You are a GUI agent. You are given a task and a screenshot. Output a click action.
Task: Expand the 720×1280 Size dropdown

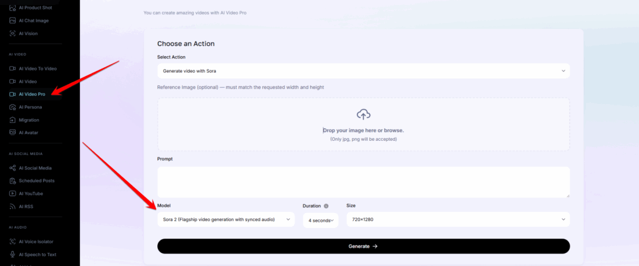coord(457,219)
